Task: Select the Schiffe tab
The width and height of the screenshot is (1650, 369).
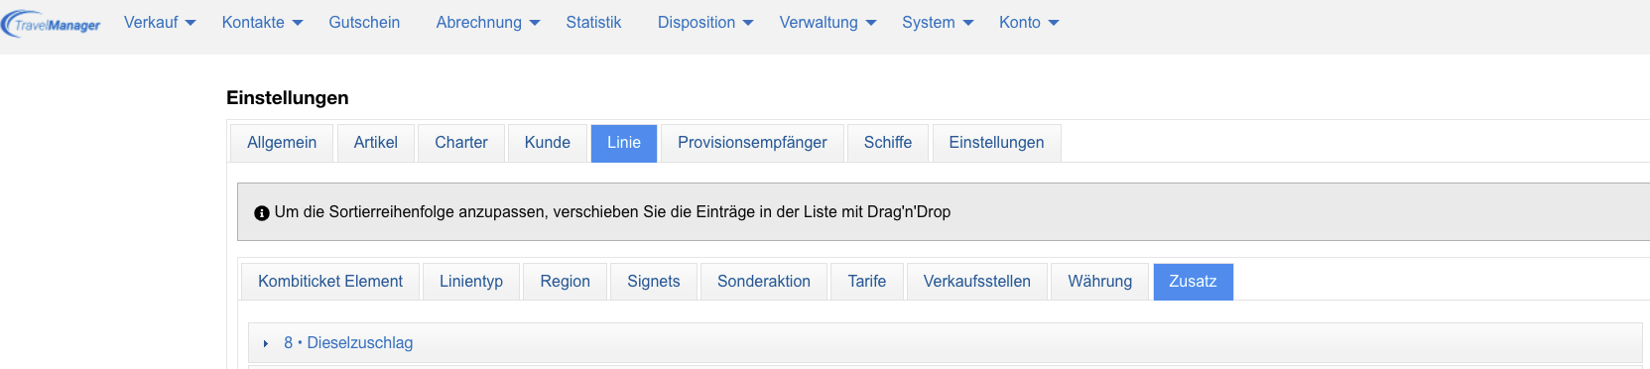Action: 888,143
